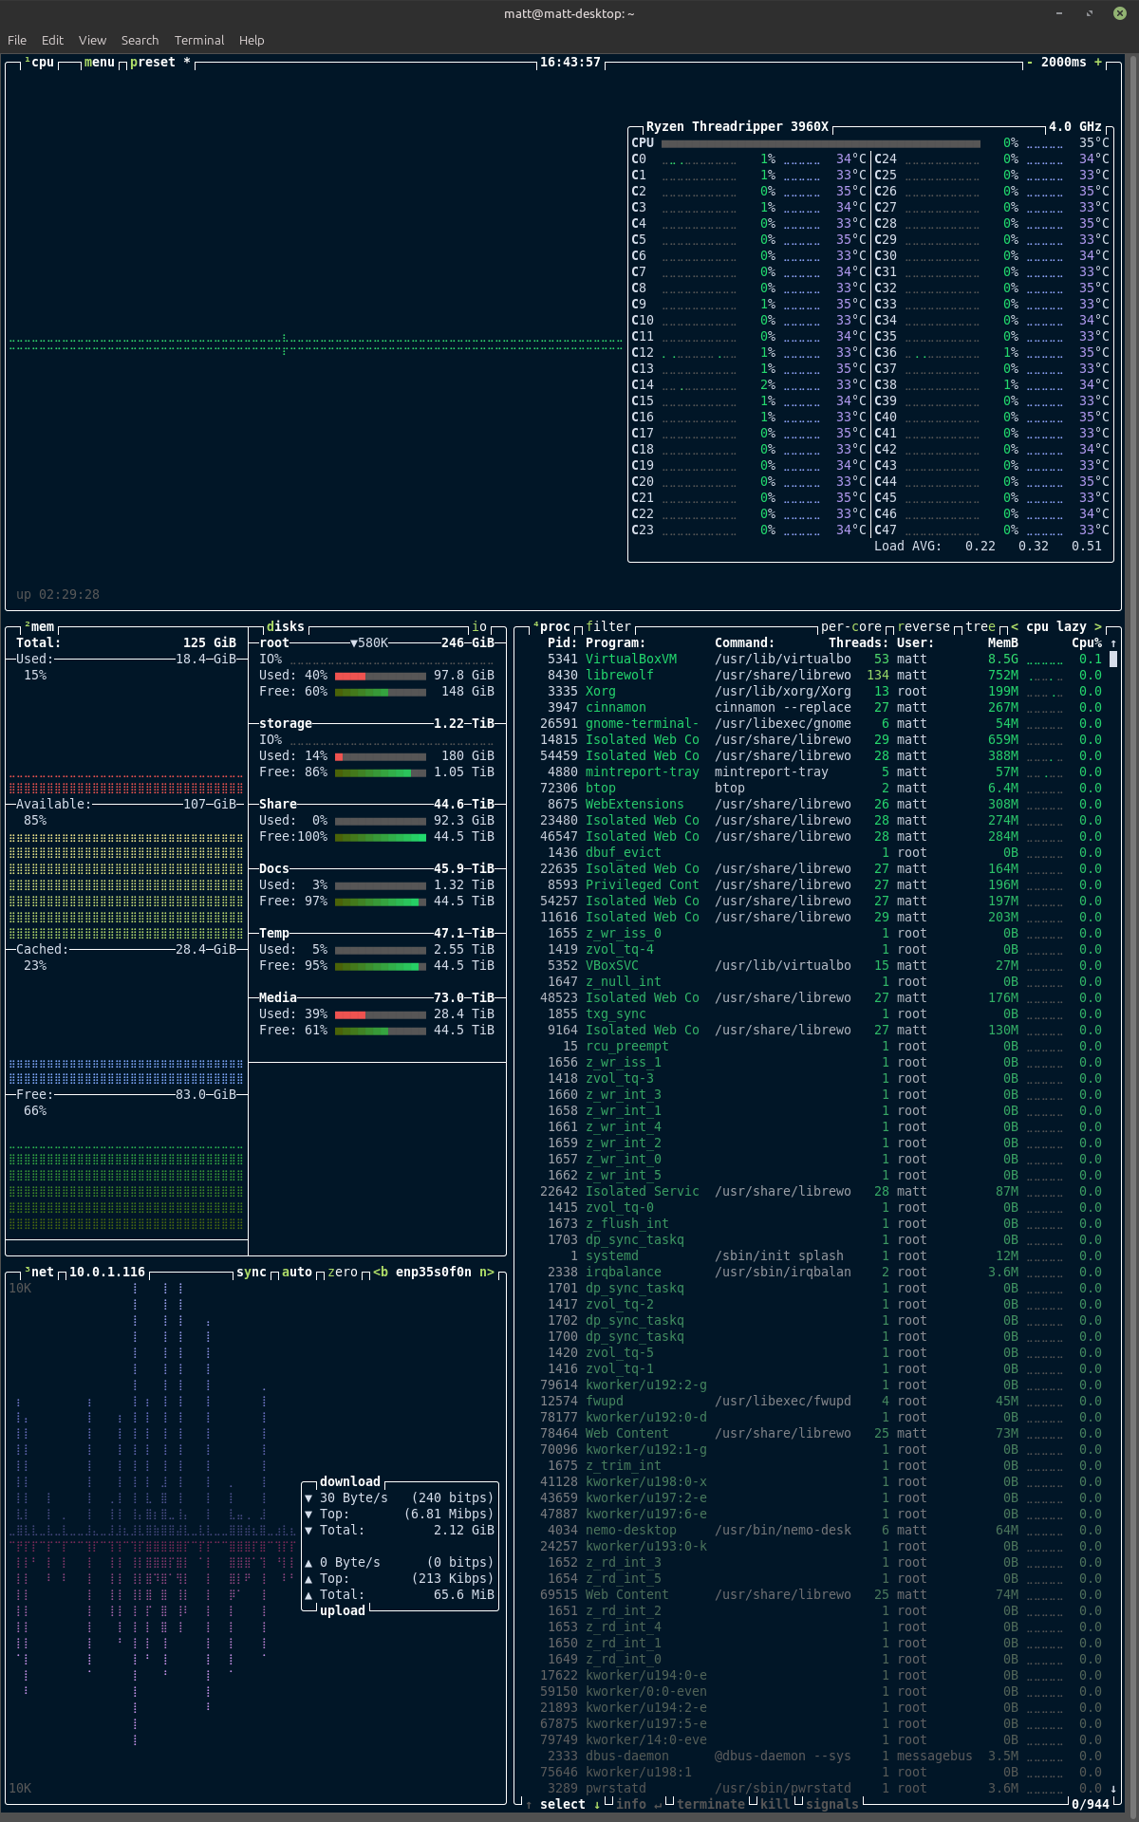Decrease update interval with minus sign
This screenshot has width=1139, height=1822.
1030,63
